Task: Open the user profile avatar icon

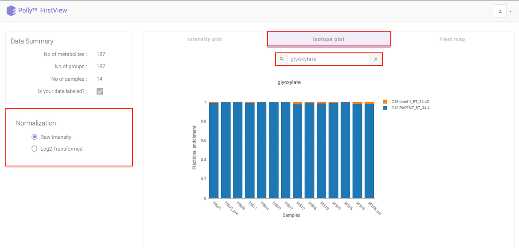Action: tap(500, 11)
